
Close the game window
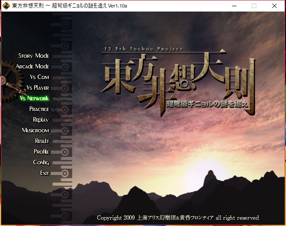pyautogui.click(x=274, y=6)
